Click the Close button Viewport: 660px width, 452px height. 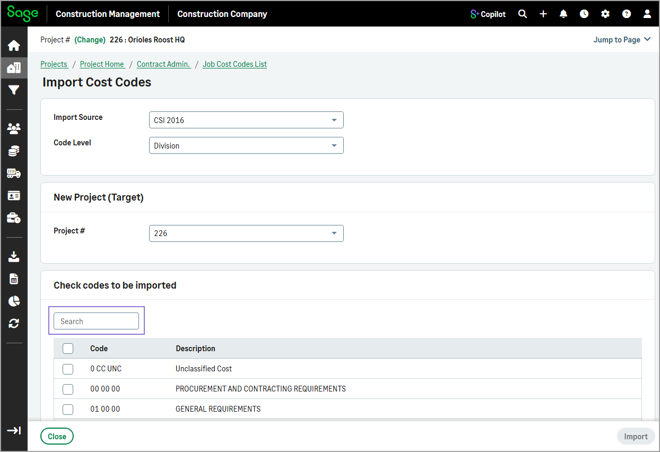click(x=57, y=436)
